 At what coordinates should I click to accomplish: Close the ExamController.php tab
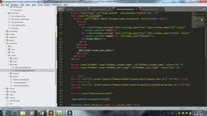click(110, 9)
